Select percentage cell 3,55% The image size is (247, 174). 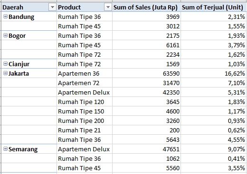pos(214,168)
